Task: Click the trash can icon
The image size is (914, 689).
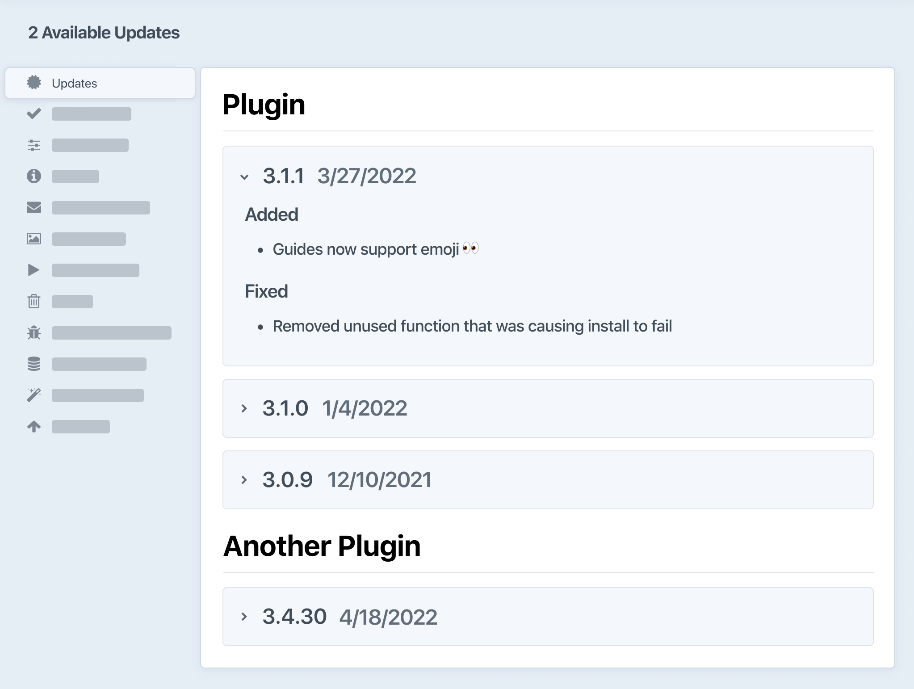Action: (x=34, y=301)
